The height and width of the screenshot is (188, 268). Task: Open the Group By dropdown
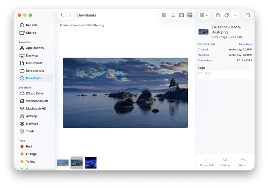pyautogui.click(x=204, y=15)
